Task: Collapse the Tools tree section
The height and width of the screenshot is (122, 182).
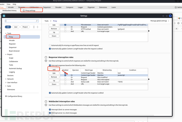Action: [6, 33]
